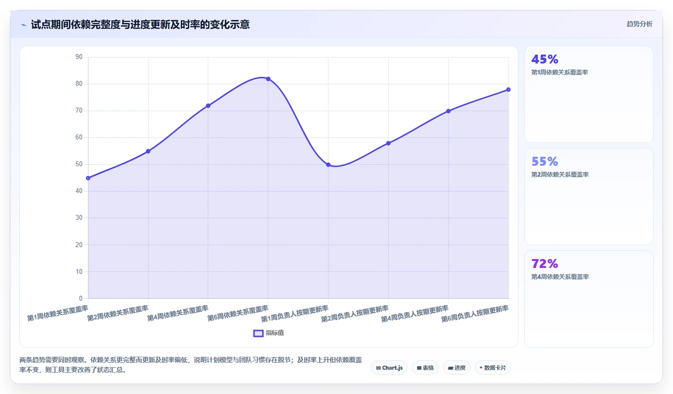The height and width of the screenshot is (394, 673).
Task: Select the 数据卡片 tag
Action: point(493,368)
